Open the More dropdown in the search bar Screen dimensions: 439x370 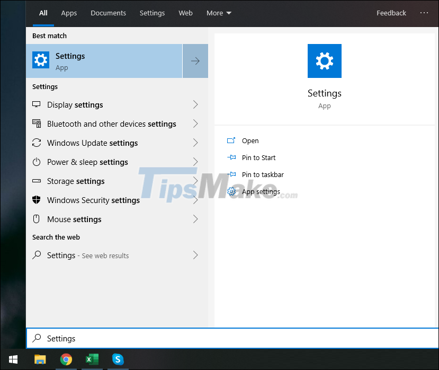219,13
